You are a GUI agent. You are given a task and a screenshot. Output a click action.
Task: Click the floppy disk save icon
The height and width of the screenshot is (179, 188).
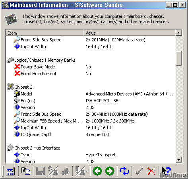[x=41, y=171]
